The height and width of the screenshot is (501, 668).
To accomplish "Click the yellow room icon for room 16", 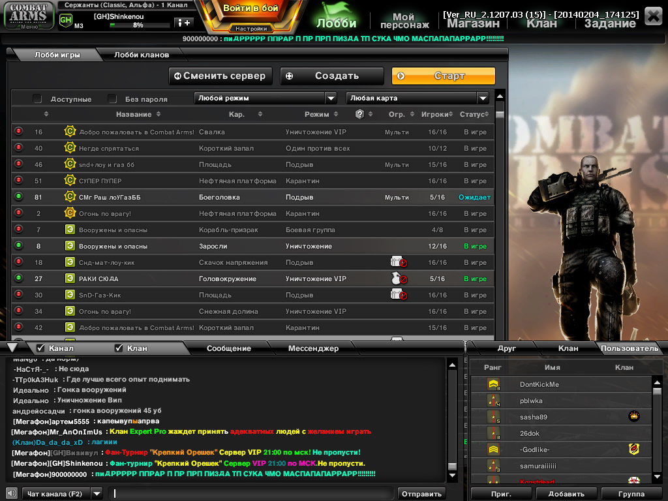I will 70,132.
